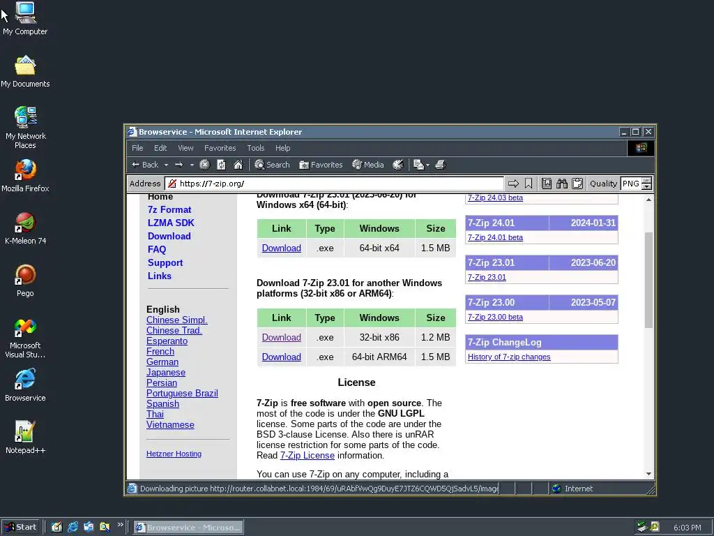Open the Media pane from toolbar
The height and width of the screenshot is (536, 714).
pos(368,165)
